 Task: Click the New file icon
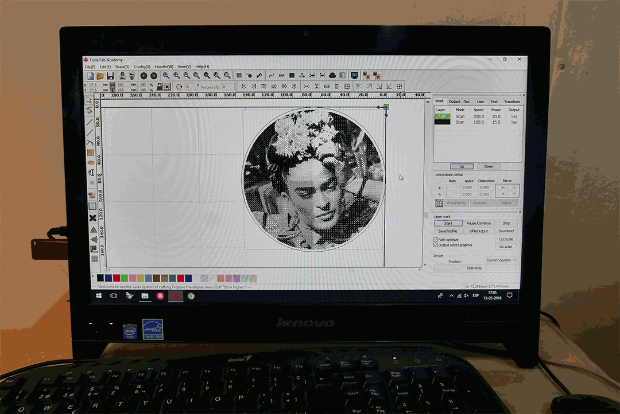coord(91,76)
